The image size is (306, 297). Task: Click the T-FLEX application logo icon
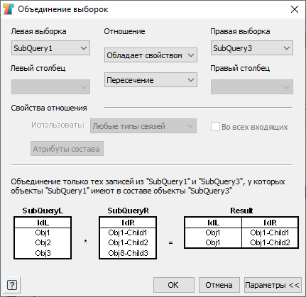tap(9, 9)
